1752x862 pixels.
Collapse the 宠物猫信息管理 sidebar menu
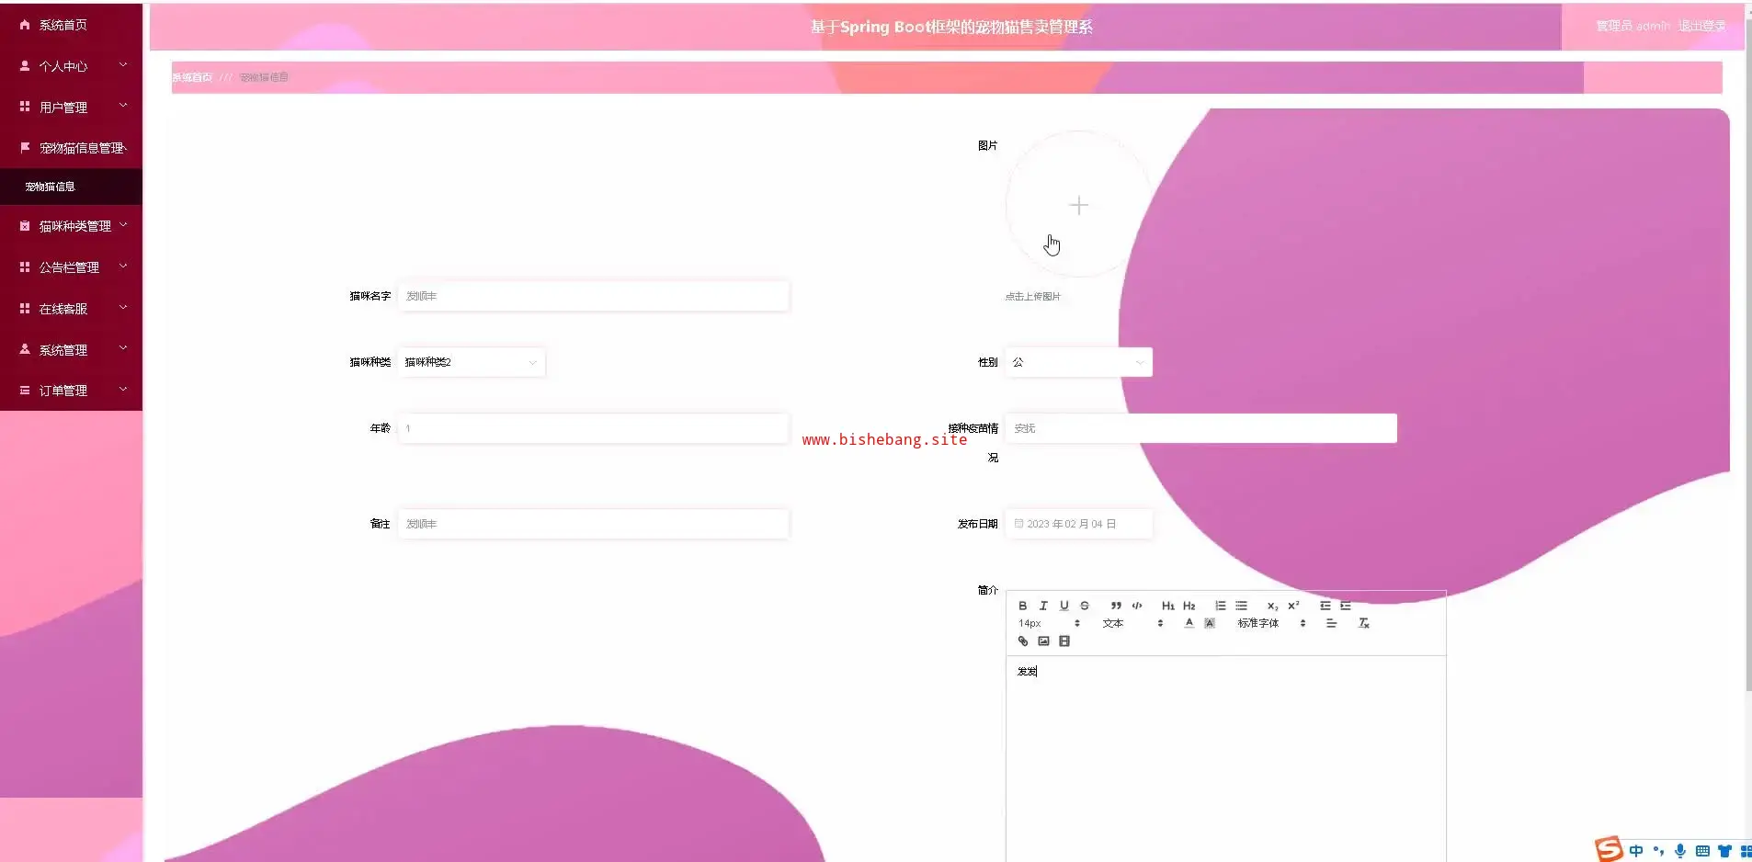(71, 148)
